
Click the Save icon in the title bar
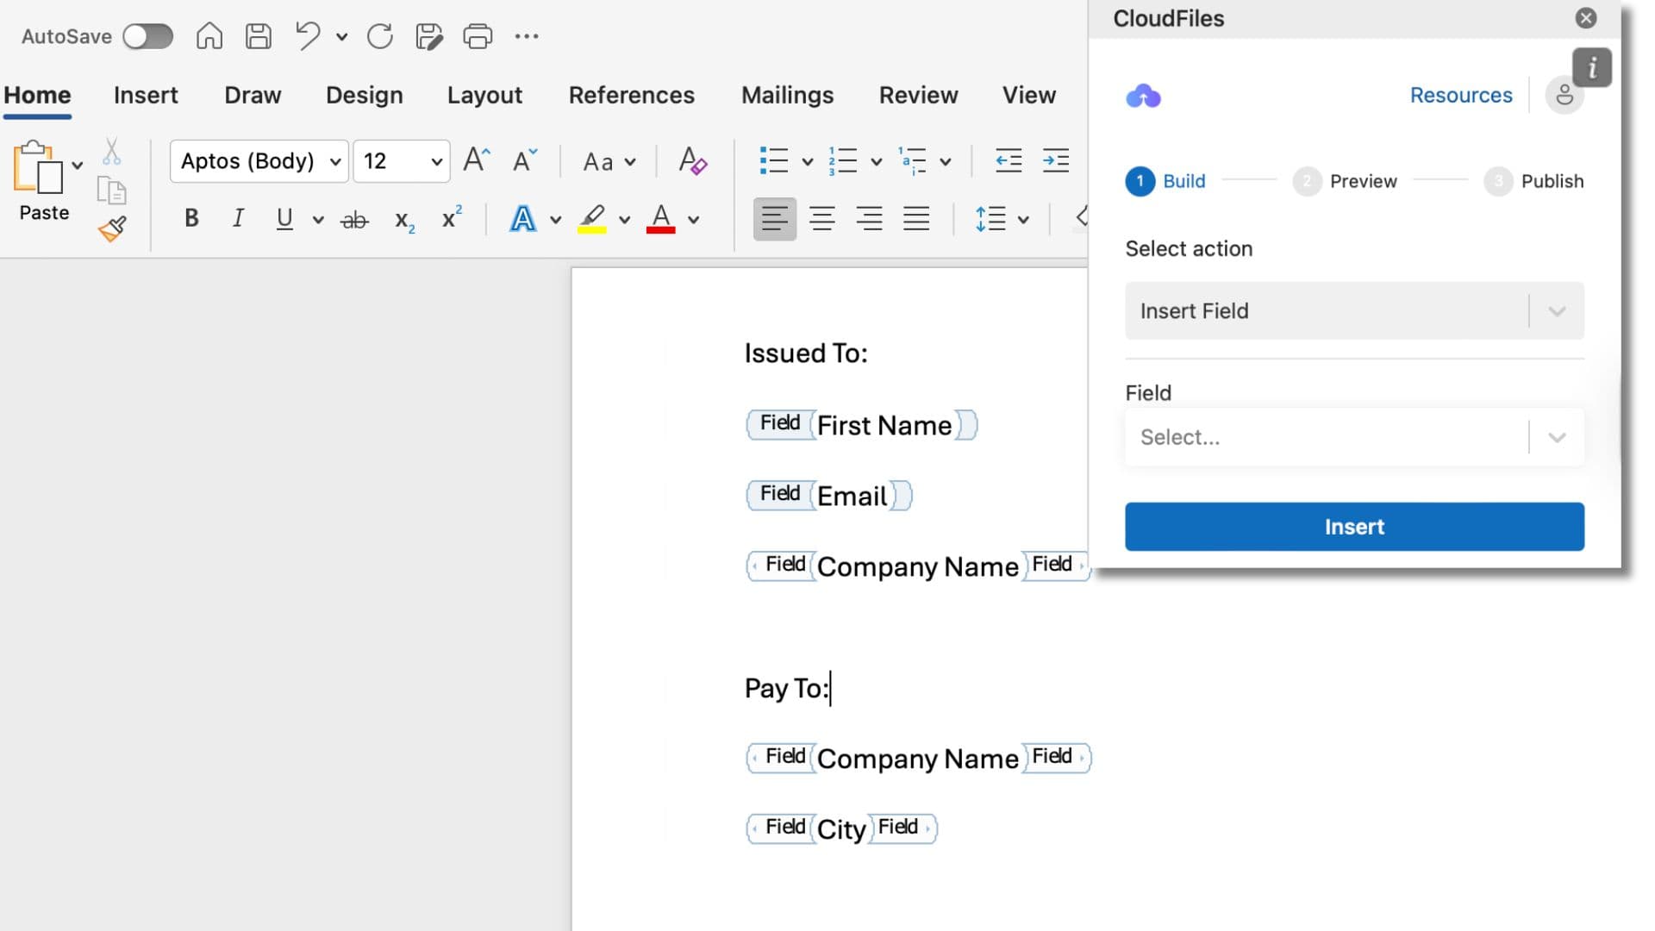point(257,35)
